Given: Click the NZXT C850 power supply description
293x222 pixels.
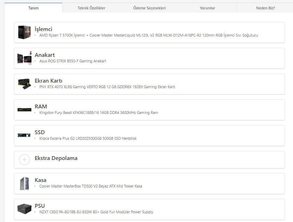Looking at the screenshot, I should pos(96,212).
